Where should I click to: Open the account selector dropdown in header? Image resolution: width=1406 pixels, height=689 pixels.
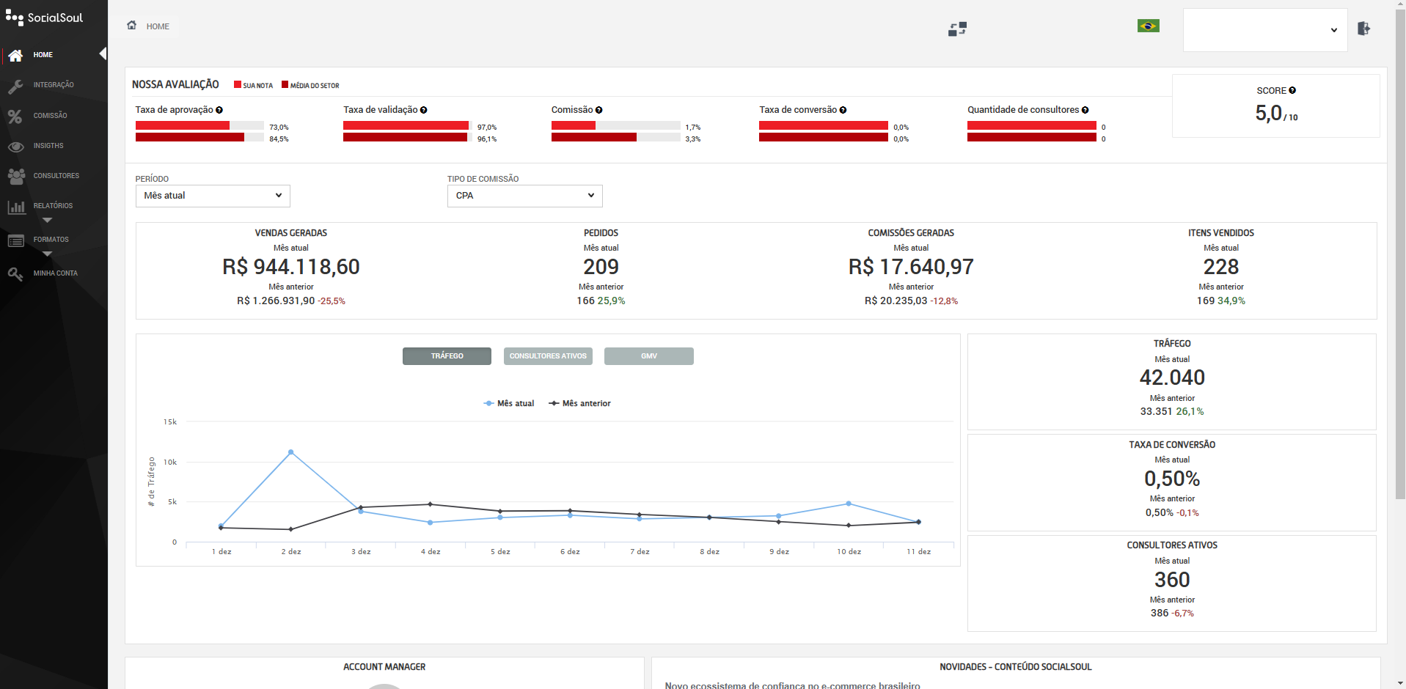tap(1265, 30)
